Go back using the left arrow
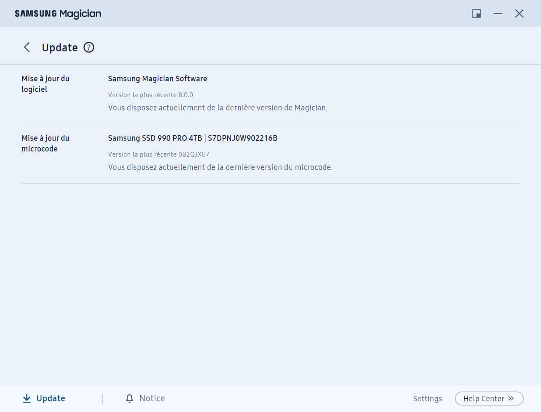 [27, 47]
